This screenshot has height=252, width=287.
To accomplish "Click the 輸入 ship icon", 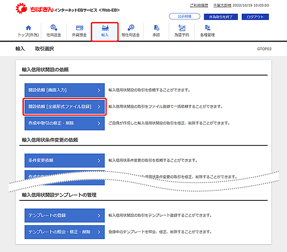I will [x=105, y=28].
